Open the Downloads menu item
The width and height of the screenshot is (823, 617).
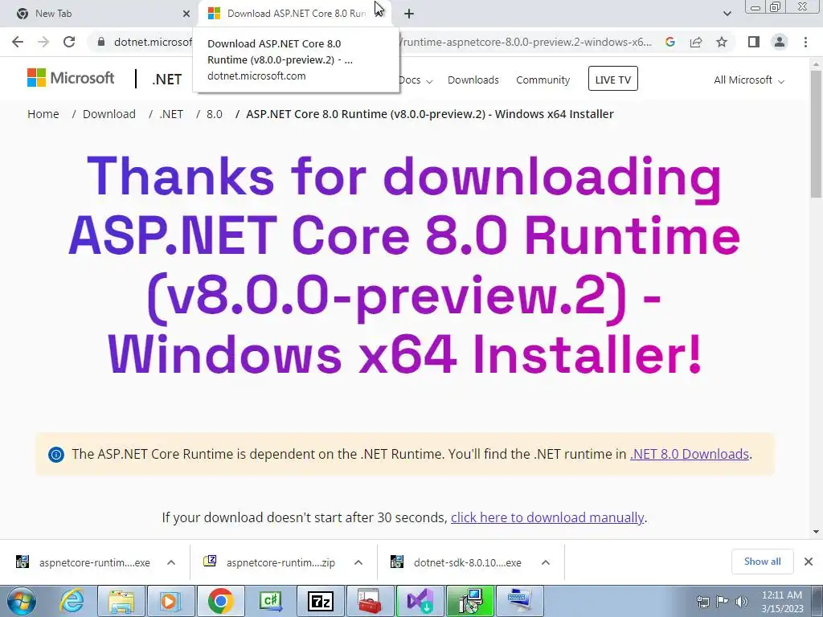(473, 80)
